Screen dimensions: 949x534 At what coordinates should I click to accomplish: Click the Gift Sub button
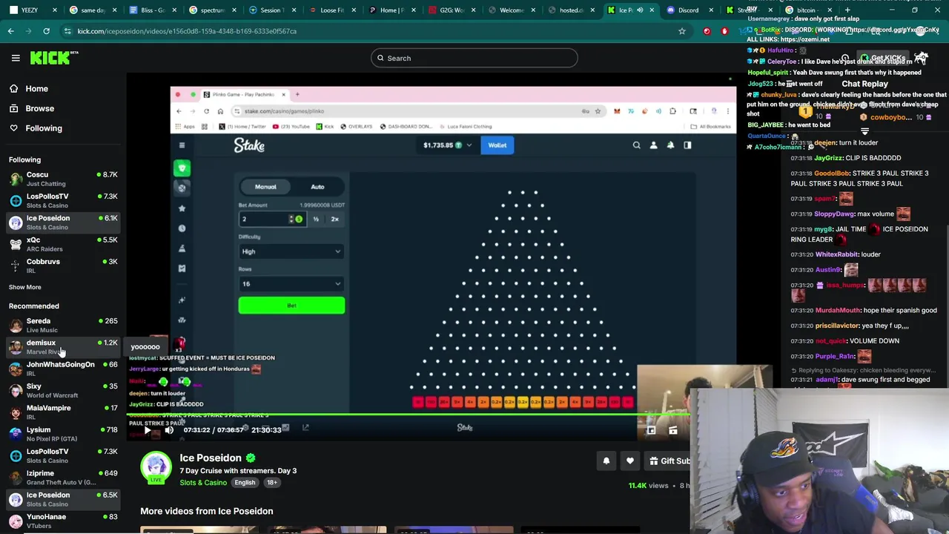(x=669, y=461)
